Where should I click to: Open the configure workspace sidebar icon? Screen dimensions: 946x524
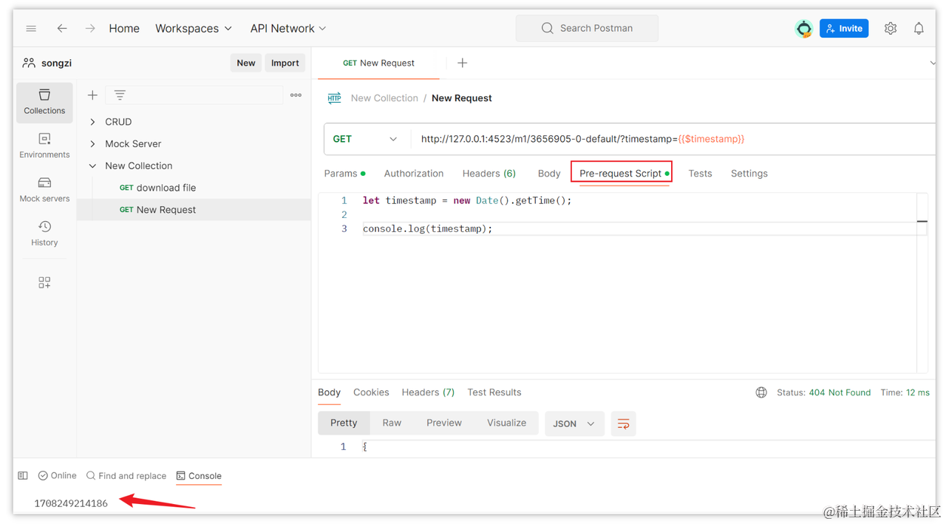tap(44, 282)
